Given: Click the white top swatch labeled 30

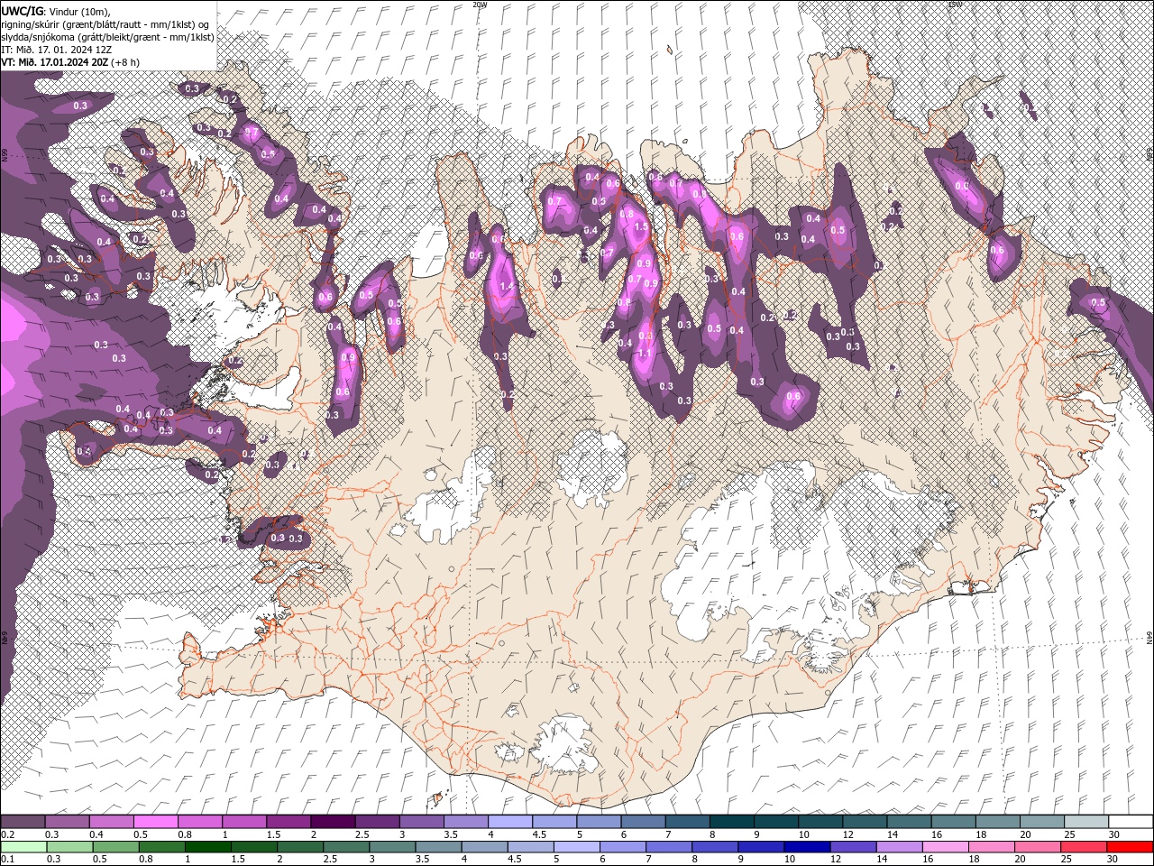Looking at the screenshot, I should [1130, 822].
